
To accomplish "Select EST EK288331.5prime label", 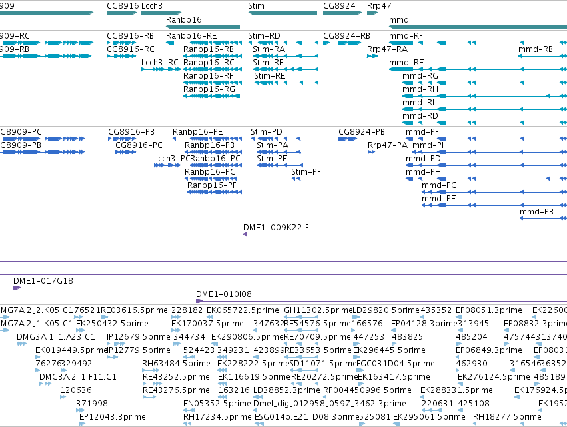I will pos(456,390).
